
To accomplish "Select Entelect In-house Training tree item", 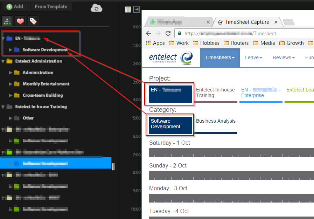I will coord(41,107).
